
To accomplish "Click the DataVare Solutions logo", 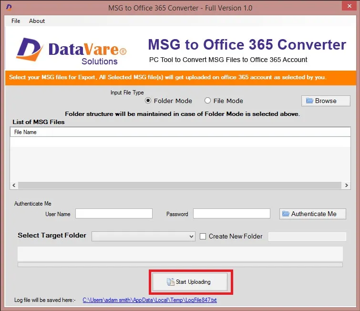I will click(x=72, y=51).
